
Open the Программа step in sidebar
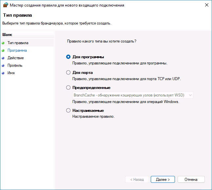pos(17,50)
